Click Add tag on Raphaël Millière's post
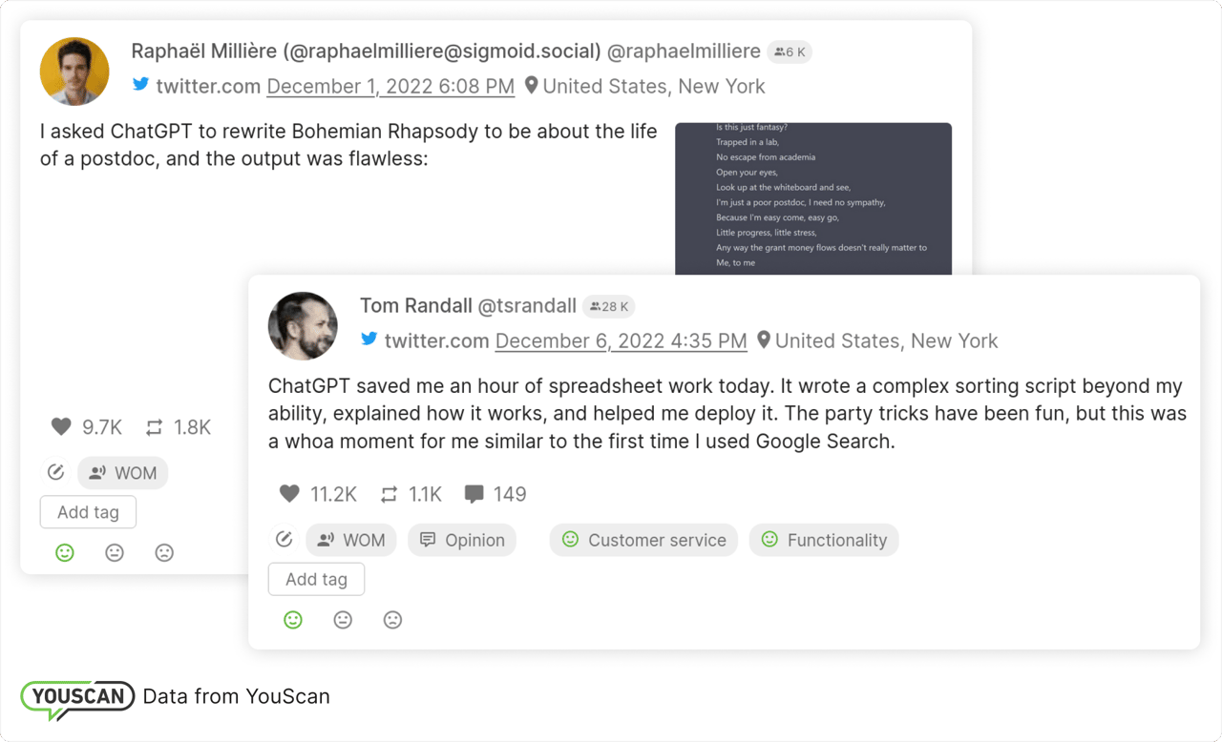This screenshot has height=742, width=1222. pyautogui.click(x=88, y=512)
